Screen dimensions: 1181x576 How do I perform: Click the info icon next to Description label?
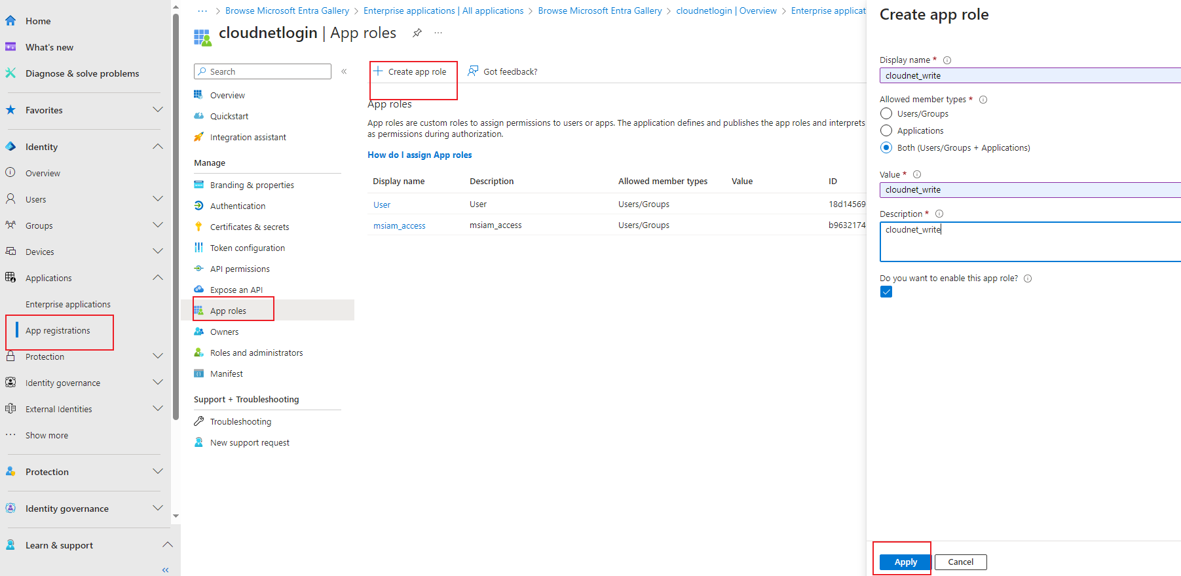click(x=939, y=214)
